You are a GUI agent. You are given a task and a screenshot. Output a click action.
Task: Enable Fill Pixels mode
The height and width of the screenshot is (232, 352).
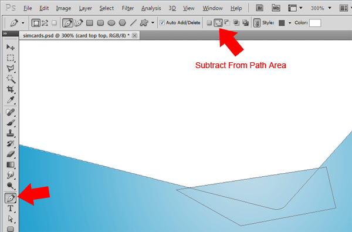coord(54,23)
